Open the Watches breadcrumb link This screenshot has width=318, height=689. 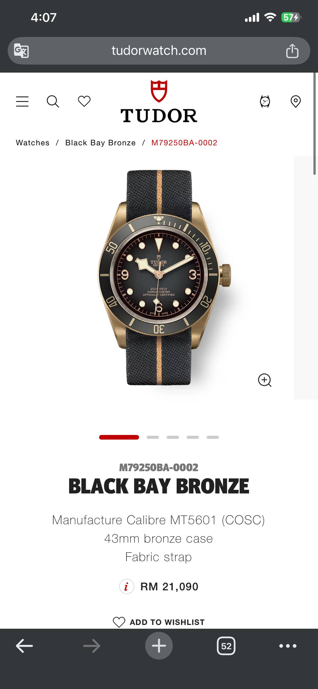pyautogui.click(x=33, y=143)
